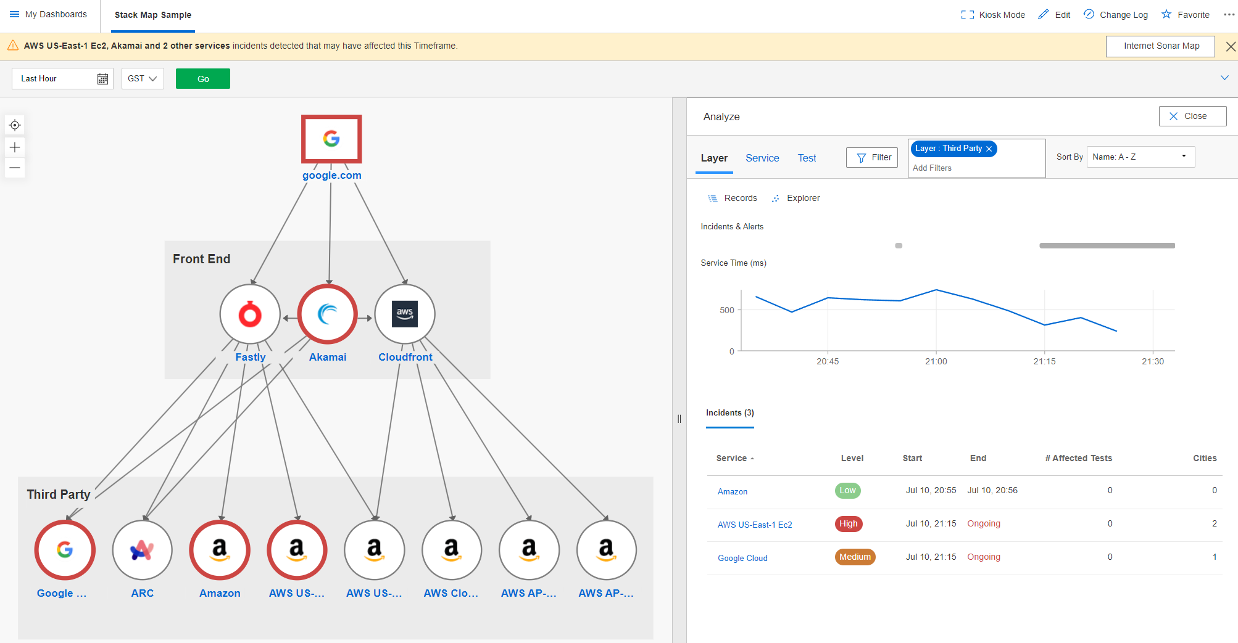1238x643 pixels.
Task: Open the My Dashboards hamburger menu
Action: coord(14,14)
